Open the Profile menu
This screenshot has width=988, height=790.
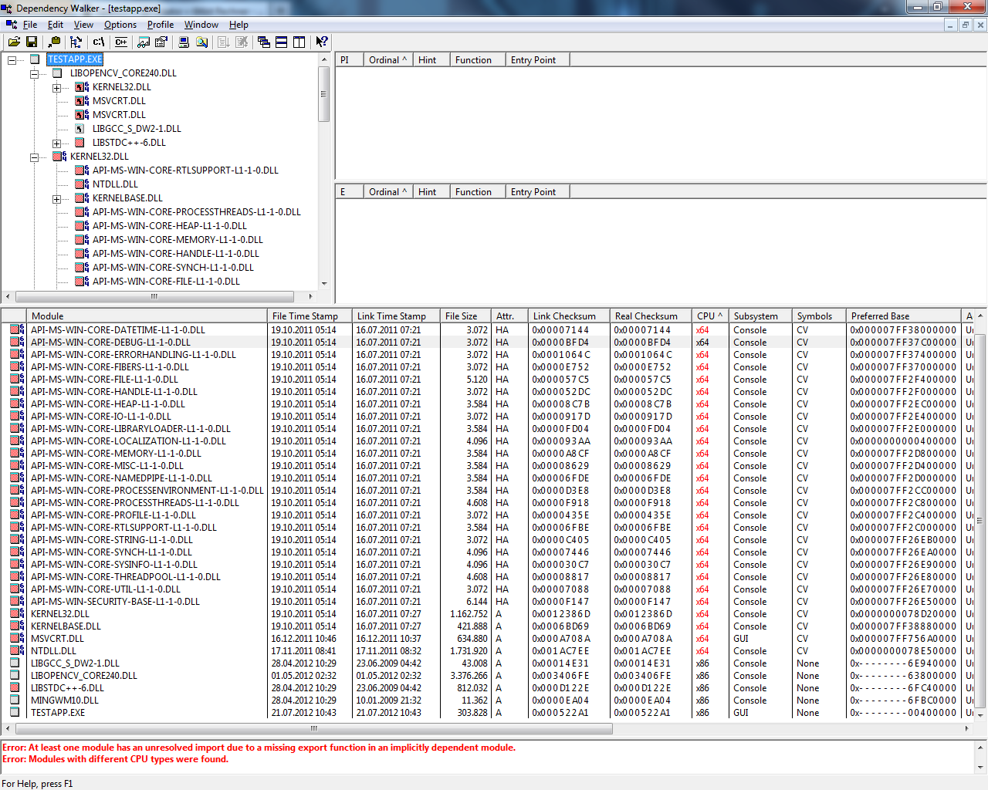tap(161, 25)
